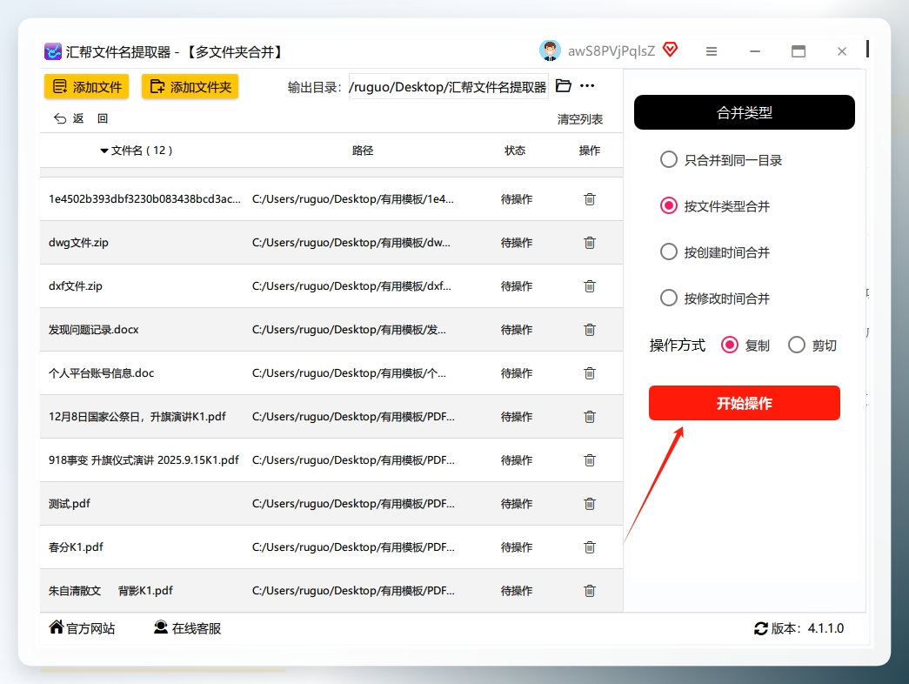Screen dimensions: 909x684
Task: Click the VIP diamond badge icon
Action: pos(670,50)
